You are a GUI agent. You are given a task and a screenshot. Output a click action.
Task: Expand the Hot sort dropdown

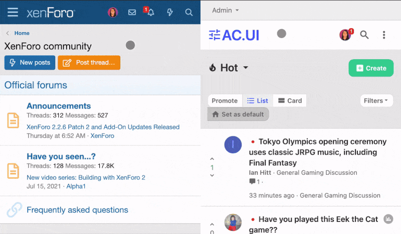(229, 68)
